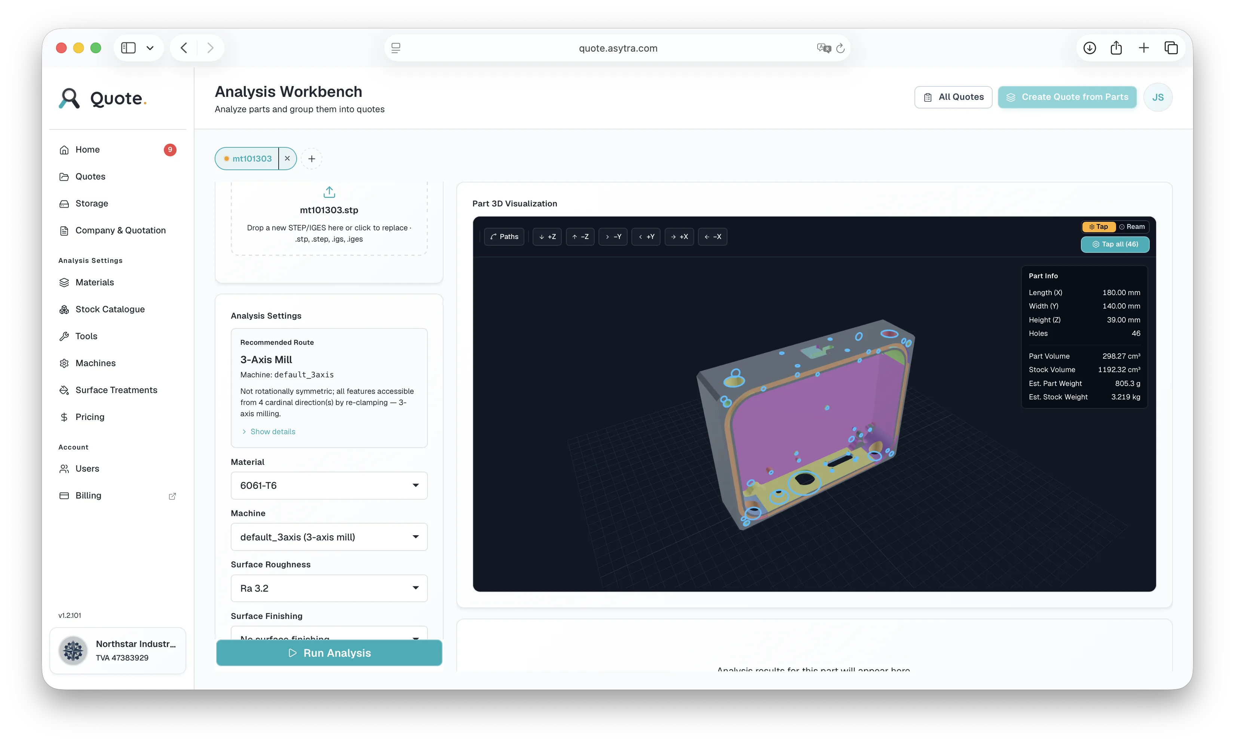Select the mt101303 part tab
This screenshot has height=745, width=1235.
click(x=247, y=159)
